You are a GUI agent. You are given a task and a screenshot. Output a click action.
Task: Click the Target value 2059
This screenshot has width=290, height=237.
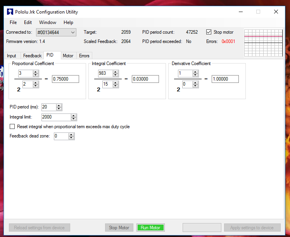tap(126, 32)
